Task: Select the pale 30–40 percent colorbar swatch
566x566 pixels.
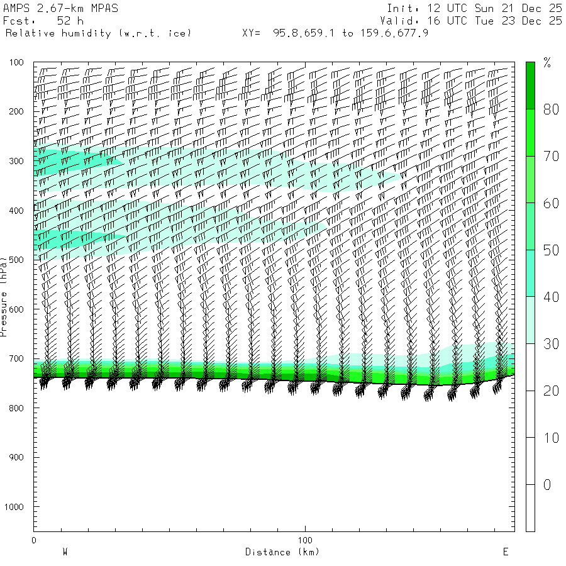Action: click(530, 320)
